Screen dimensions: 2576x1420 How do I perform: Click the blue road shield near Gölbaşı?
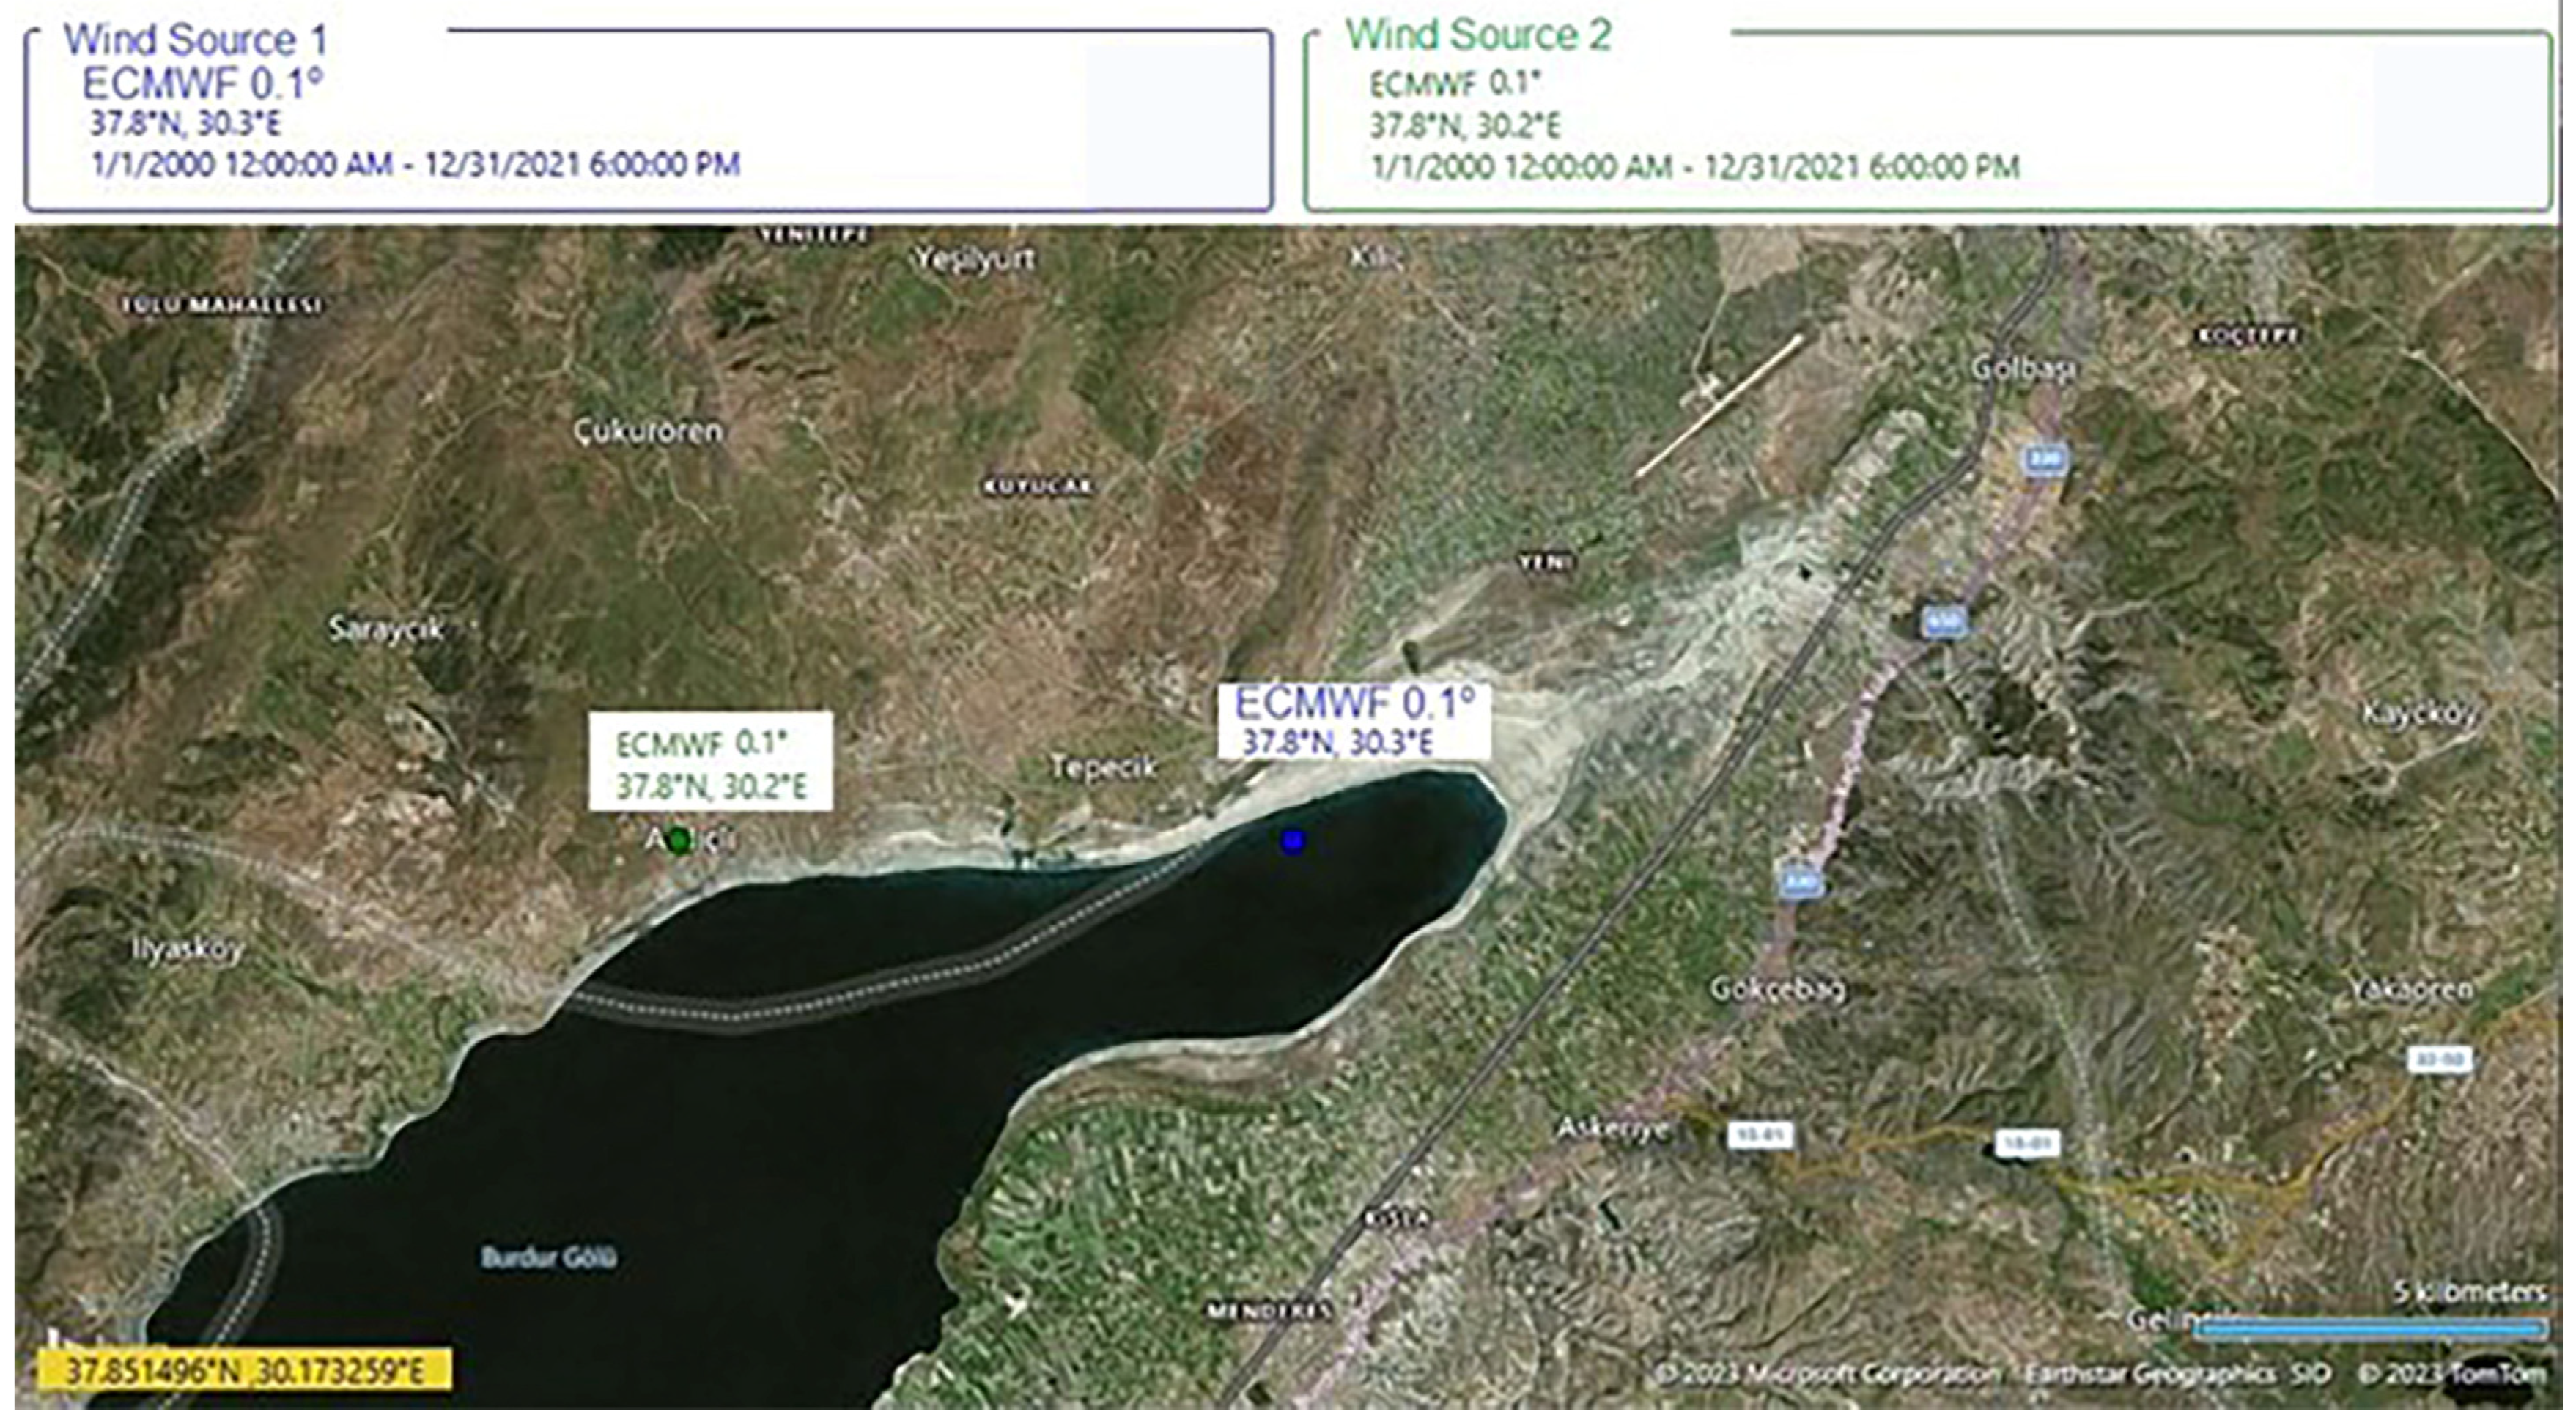2046,460
